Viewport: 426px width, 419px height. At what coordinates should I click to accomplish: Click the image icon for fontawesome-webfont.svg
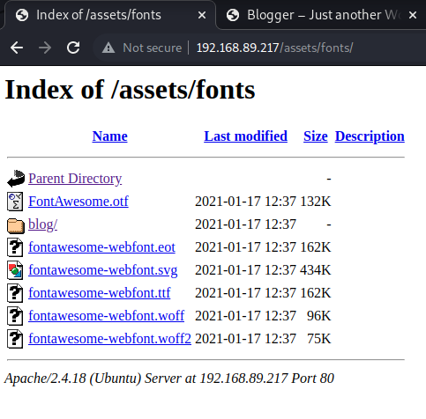pos(15,270)
